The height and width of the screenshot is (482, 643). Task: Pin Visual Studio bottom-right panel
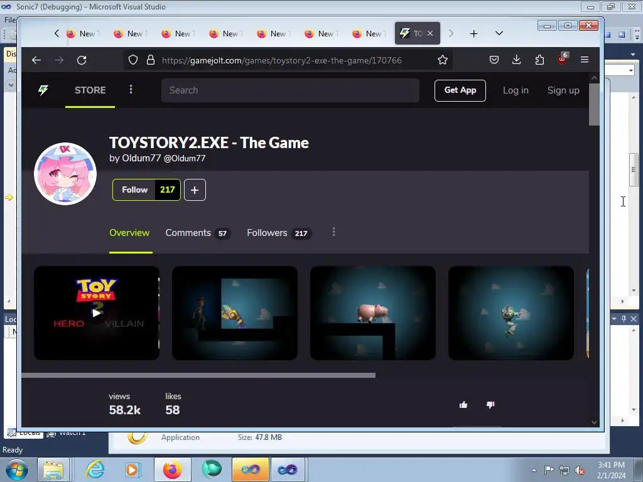(624, 318)
